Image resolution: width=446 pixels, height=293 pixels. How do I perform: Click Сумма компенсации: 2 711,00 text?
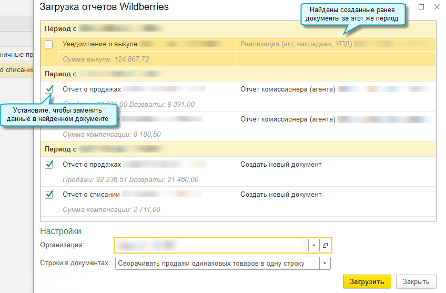click(x=111, y=210)
